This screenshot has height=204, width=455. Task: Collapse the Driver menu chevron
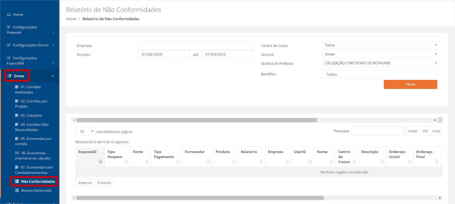tap(53, 76)
